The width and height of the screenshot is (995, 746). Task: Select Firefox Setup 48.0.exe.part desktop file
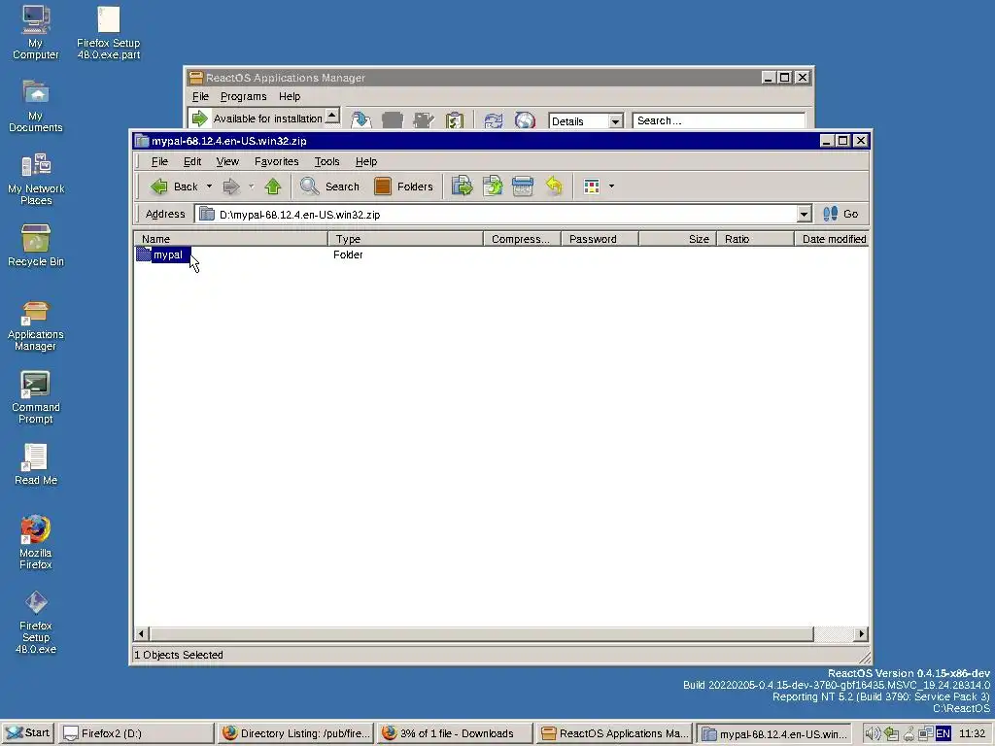pos(109,33)
